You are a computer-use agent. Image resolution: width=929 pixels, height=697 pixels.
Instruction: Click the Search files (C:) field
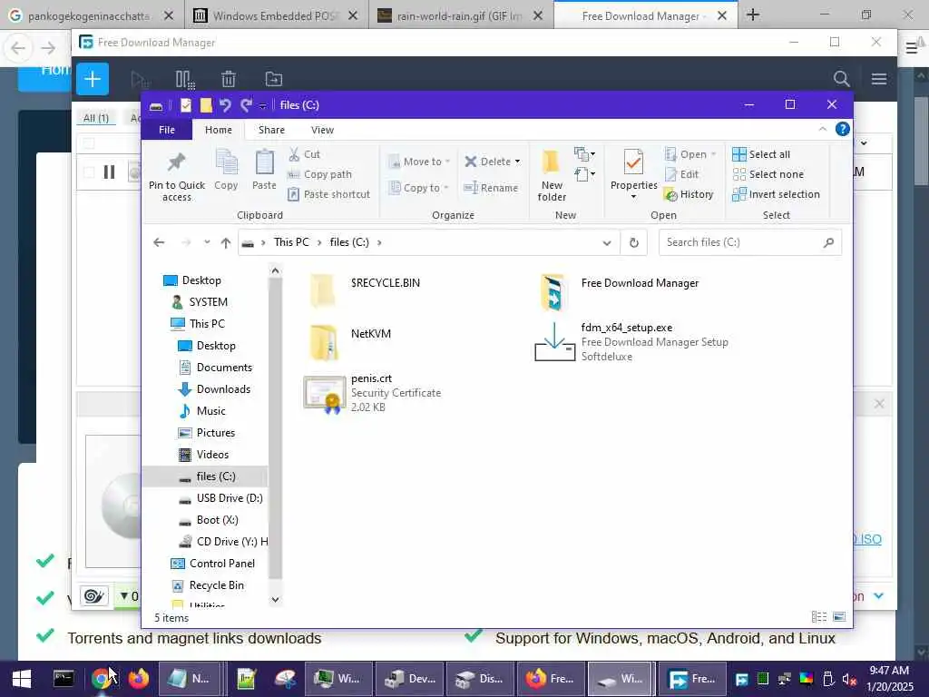point(750,242)
